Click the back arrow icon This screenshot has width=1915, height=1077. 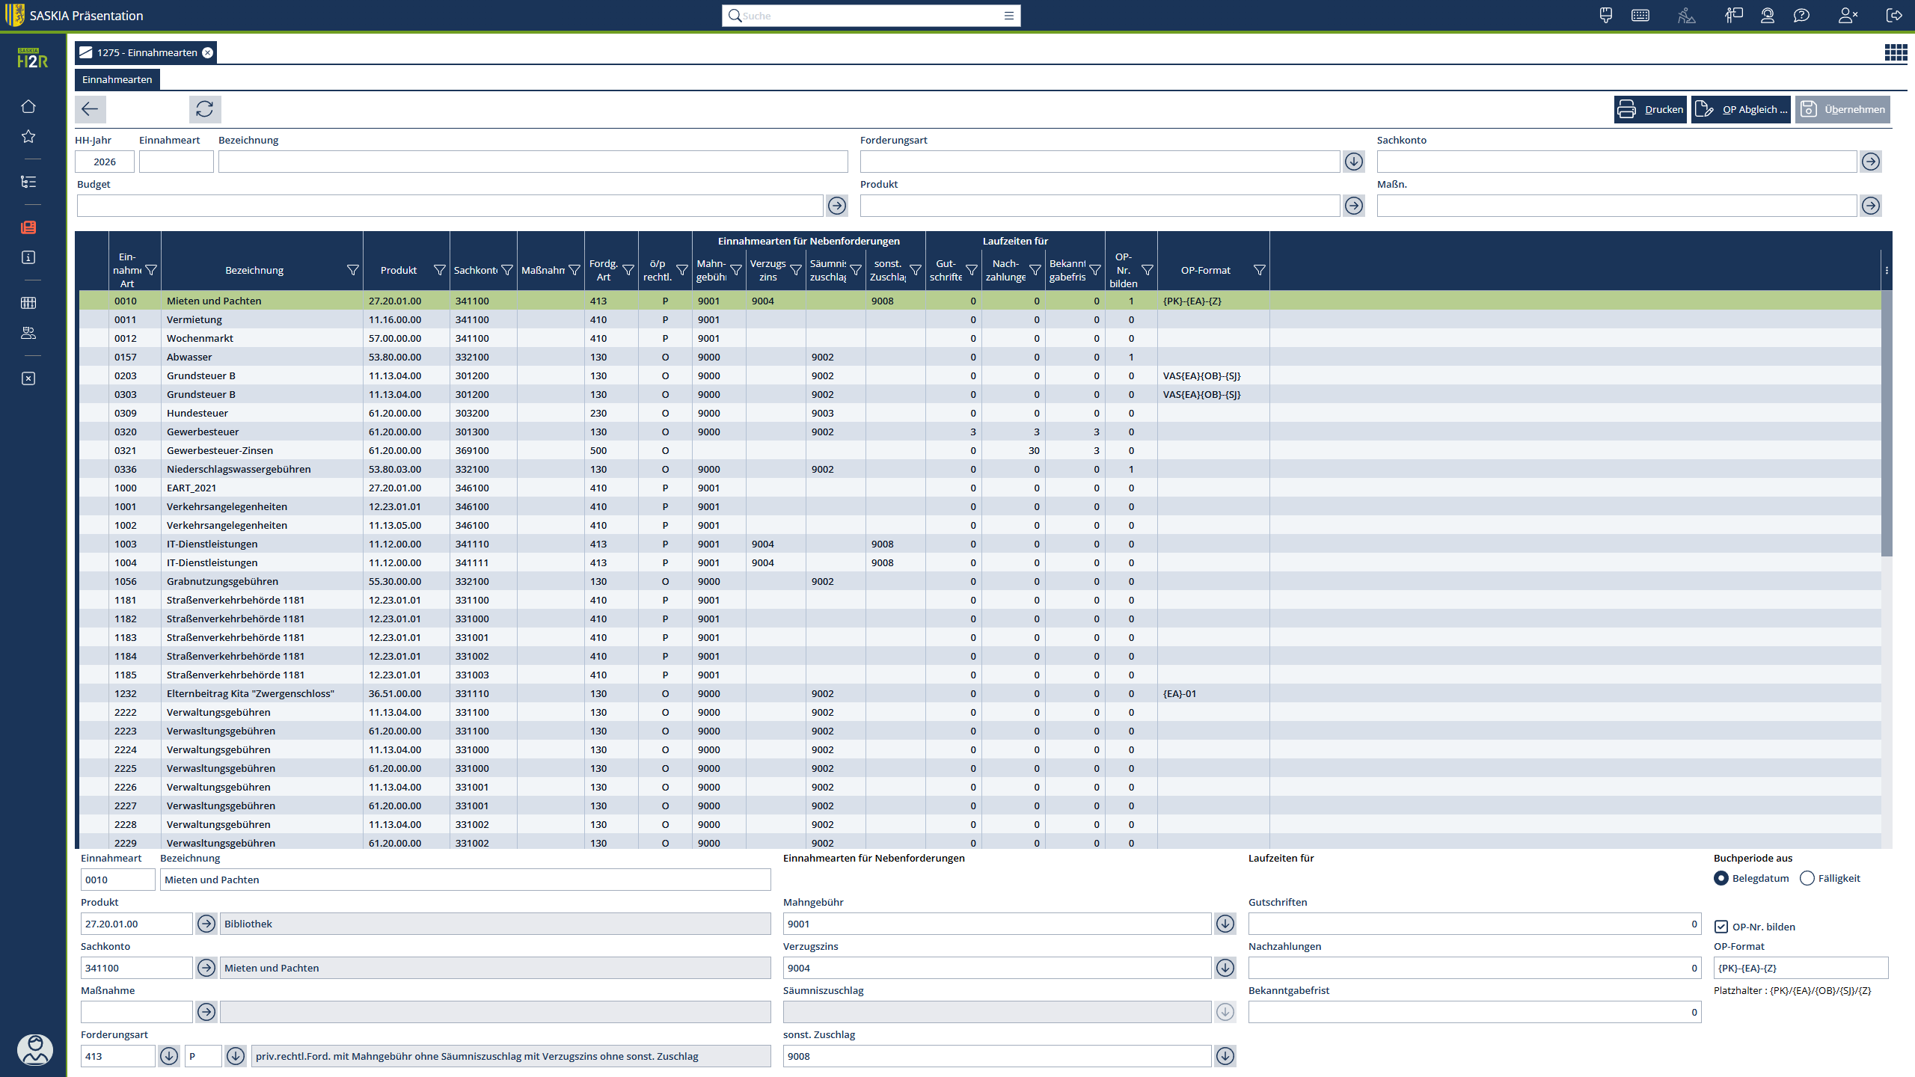point(90,109)
